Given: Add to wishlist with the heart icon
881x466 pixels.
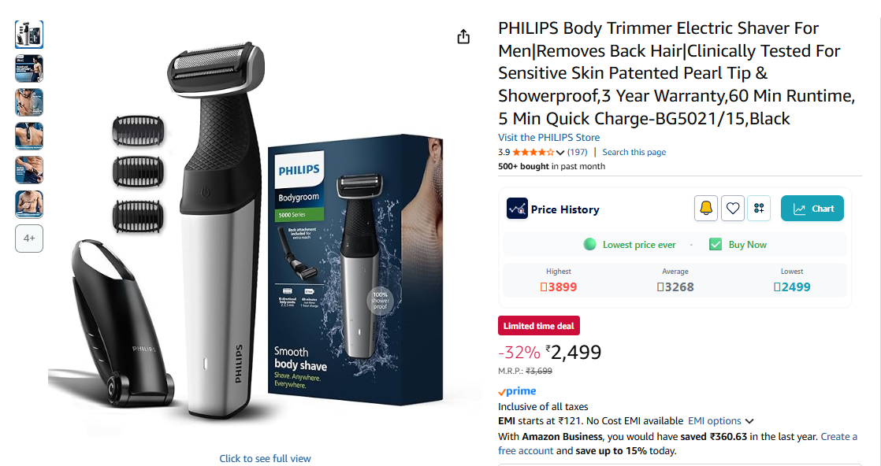Looking at the screenshot, I should coord(733,209).
